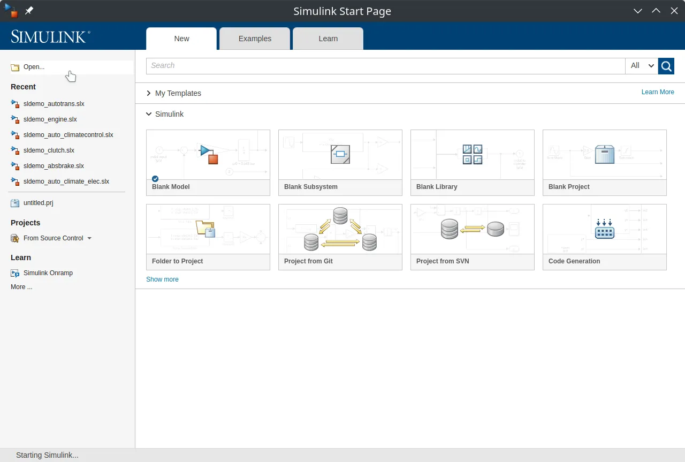Click the blue checkmark badge on Blank Model
The height and width of the screenshot is (462, 685).
[155, 179]
